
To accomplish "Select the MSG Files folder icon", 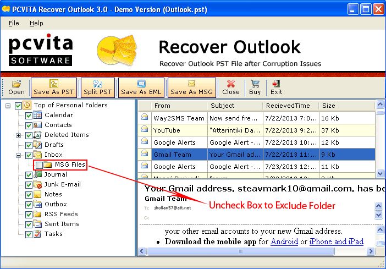I will point(48,165).
